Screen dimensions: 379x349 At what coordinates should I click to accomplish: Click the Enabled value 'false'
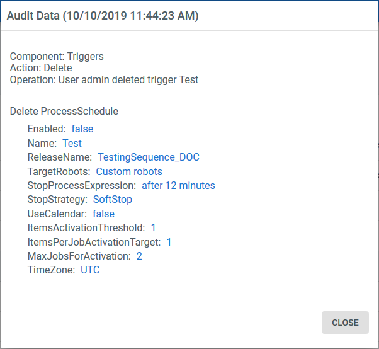click(x=82, y=129)
